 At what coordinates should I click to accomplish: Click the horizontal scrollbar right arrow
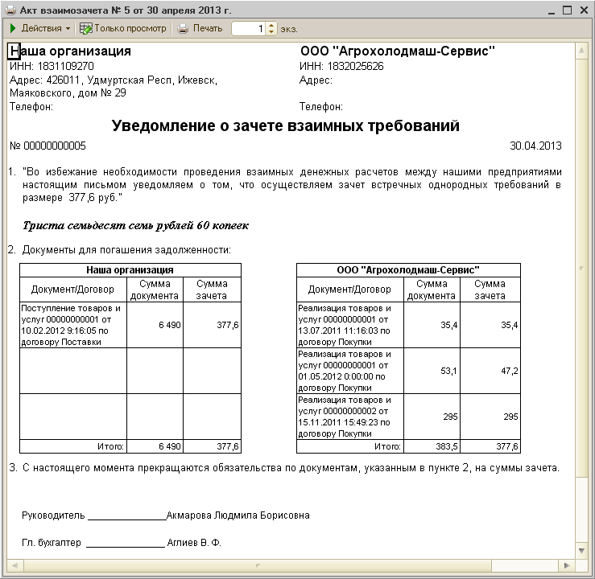(567, 565)
